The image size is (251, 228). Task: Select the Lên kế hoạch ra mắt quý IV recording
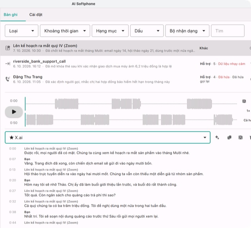click(x=125, y=48)
